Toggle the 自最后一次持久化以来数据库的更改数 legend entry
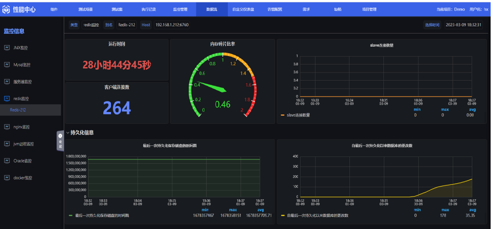Screen dimensions: 491x229 point(315,215)
